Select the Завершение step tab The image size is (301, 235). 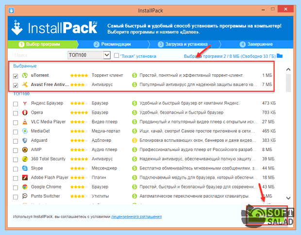coord(256,44)
